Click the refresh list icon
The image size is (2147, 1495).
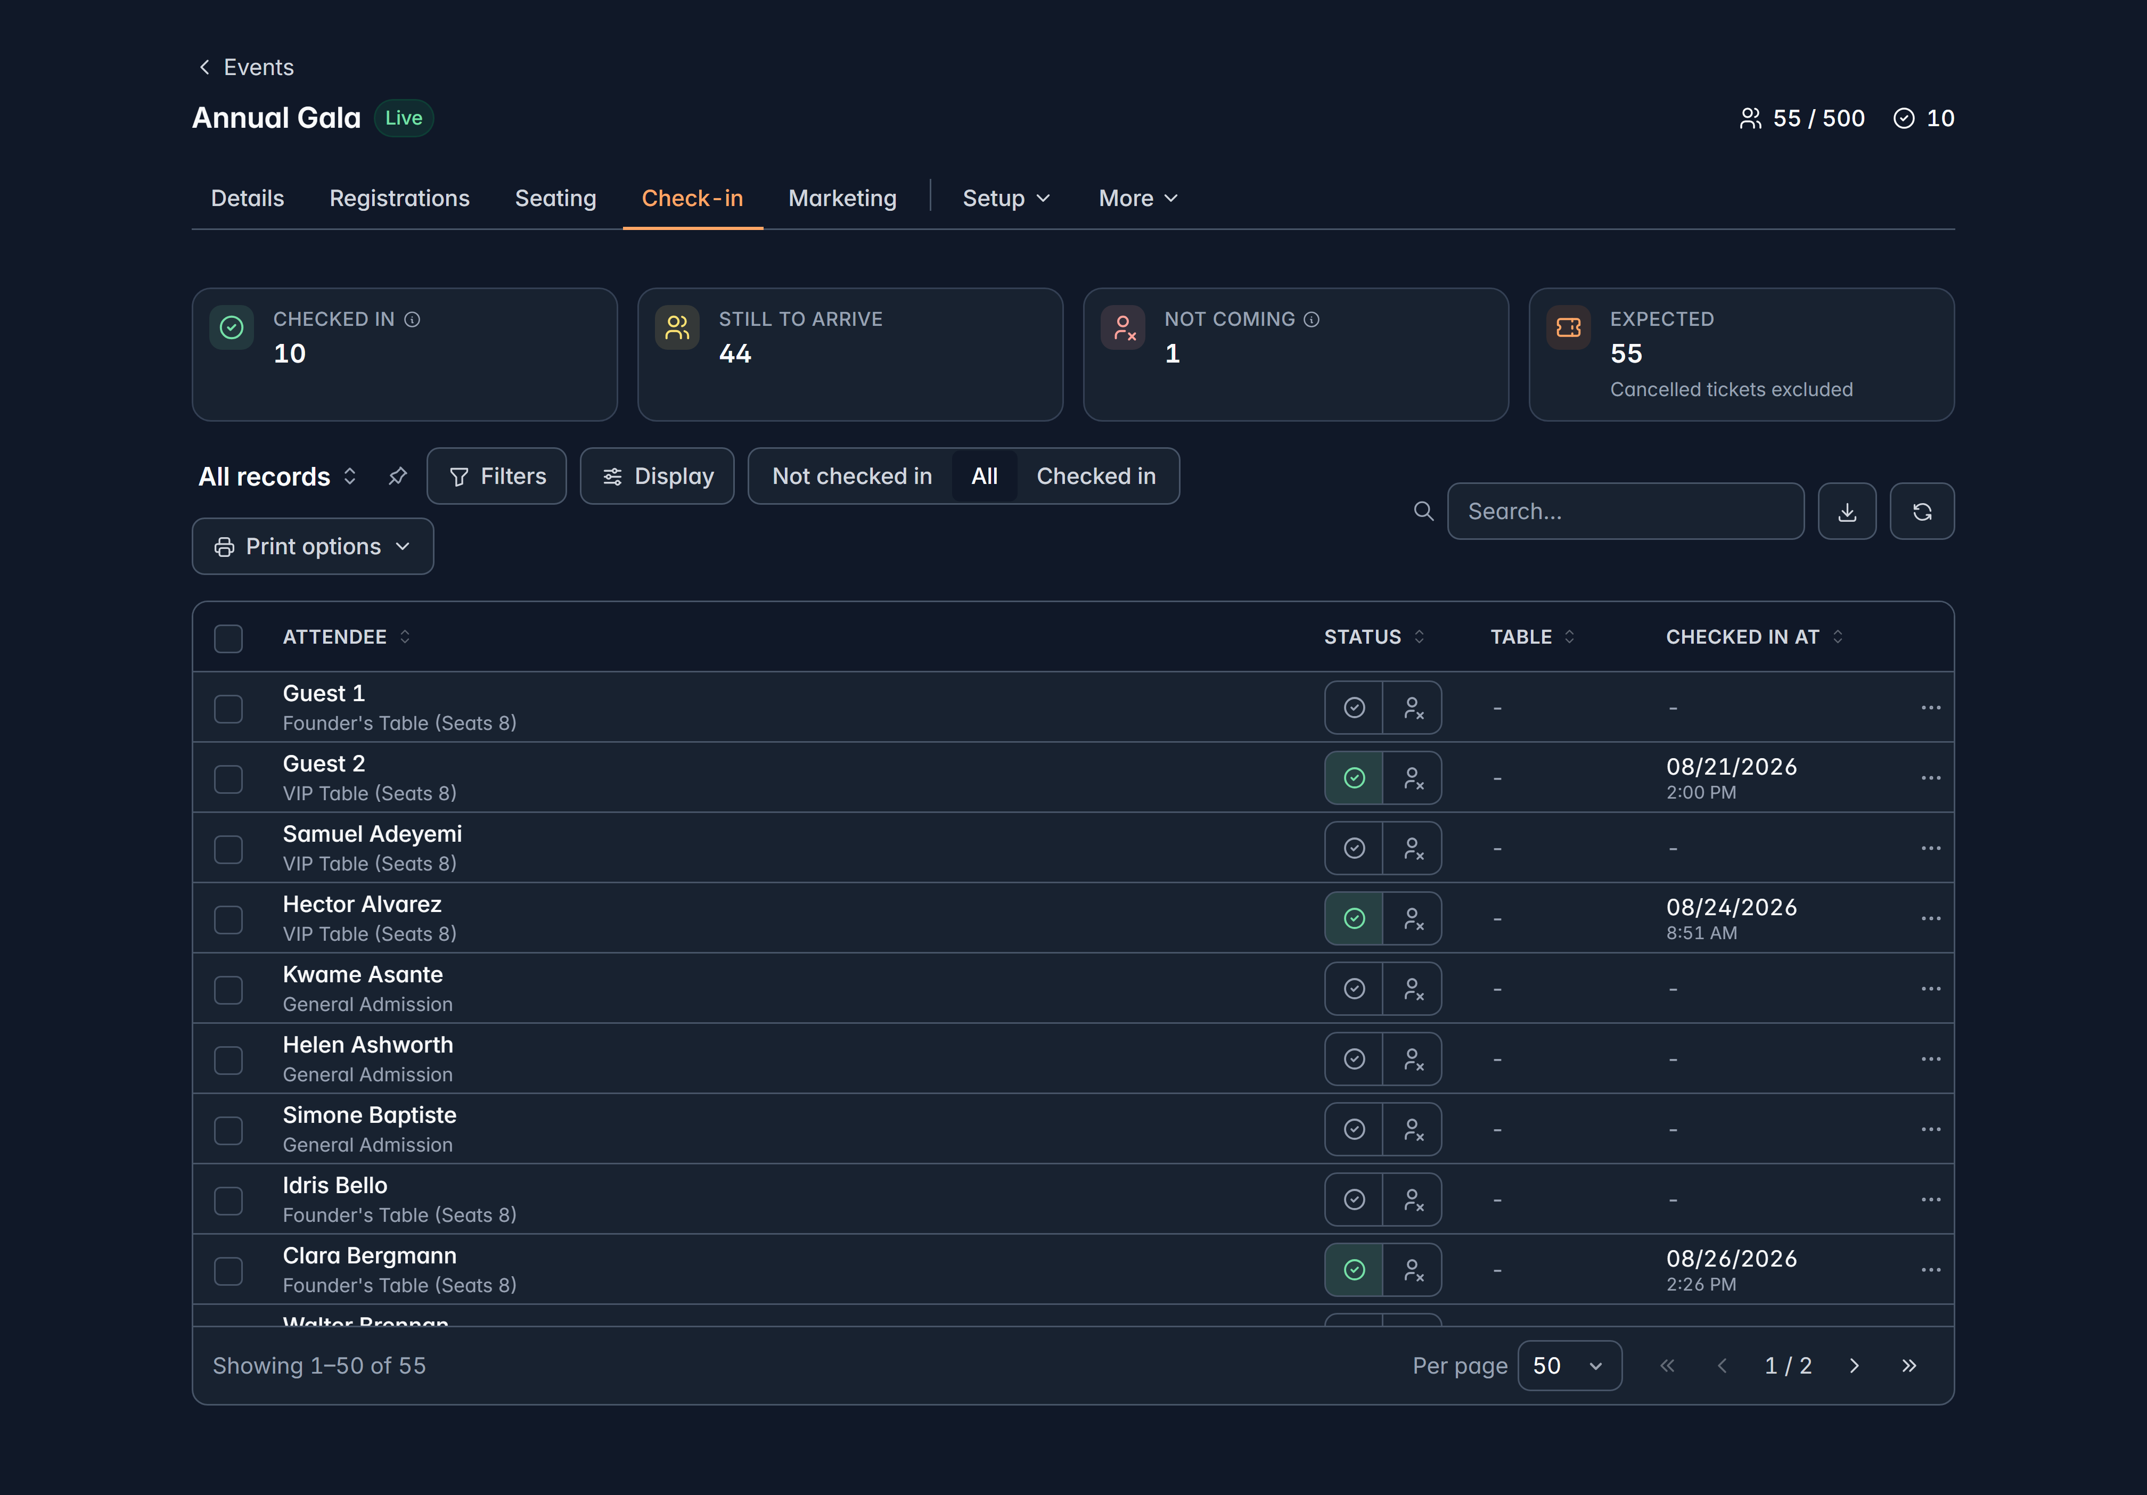pos(1922,512)
